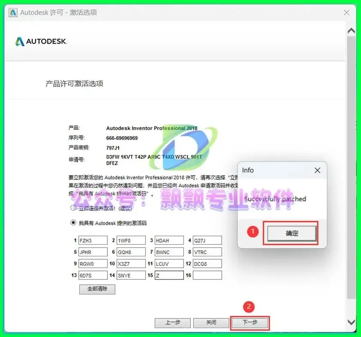
Task: Click the scroll down arrow on the right
Action: (x=351, y=322)
